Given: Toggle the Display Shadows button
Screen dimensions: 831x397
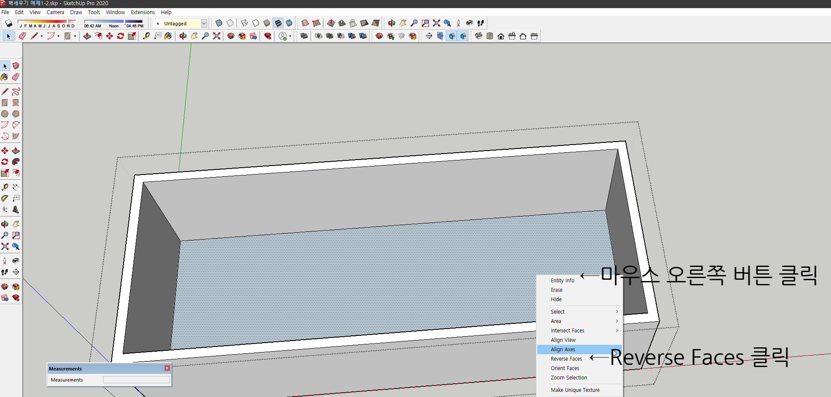Looking at the screenshot, I should click(x=9, y=23).
